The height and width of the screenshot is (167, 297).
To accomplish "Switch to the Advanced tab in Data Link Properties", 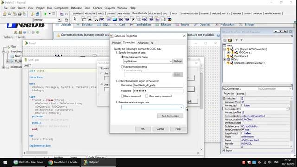I will coord(143,43).
